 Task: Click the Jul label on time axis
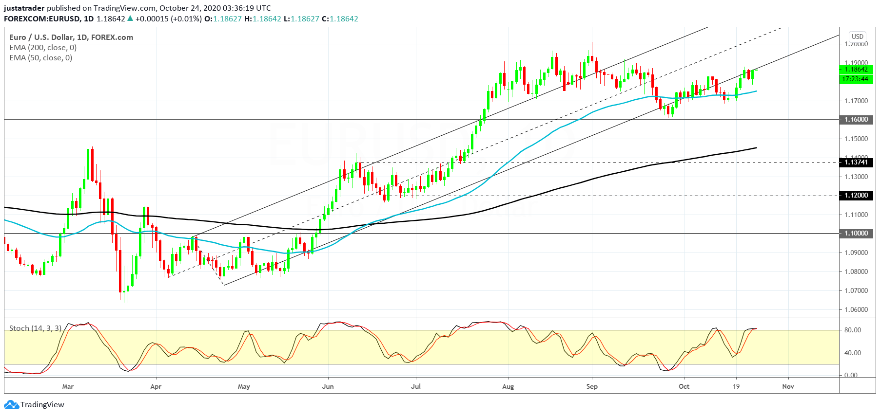[416, 386]
